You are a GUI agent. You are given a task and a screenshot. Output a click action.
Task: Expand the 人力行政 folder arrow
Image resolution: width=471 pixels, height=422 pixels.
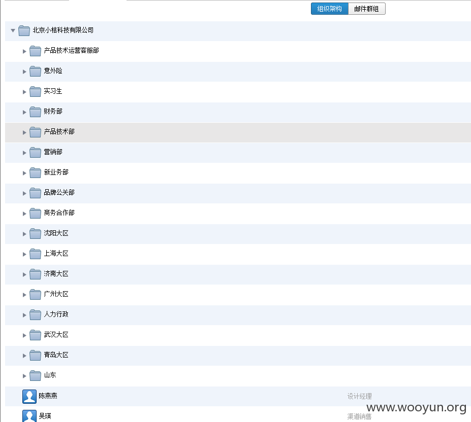pos(24,315)
